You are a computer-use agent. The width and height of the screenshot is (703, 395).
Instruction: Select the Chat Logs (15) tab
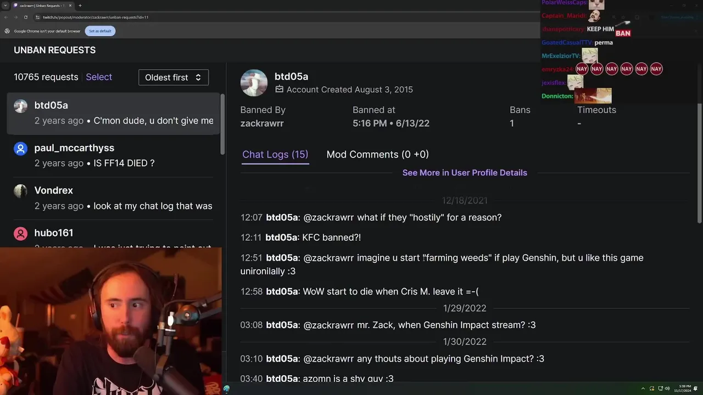coord(275,155)
